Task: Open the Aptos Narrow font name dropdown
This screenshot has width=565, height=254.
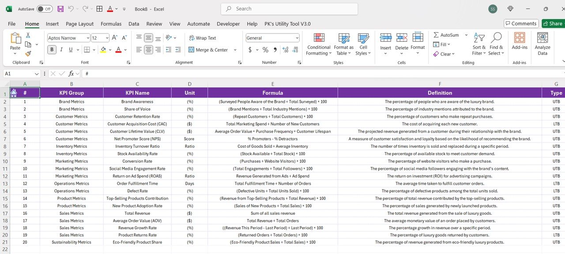Action: pos(88,38)
